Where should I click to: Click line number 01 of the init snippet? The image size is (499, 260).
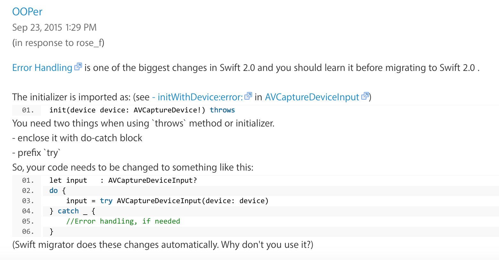[x=28, y=110]
